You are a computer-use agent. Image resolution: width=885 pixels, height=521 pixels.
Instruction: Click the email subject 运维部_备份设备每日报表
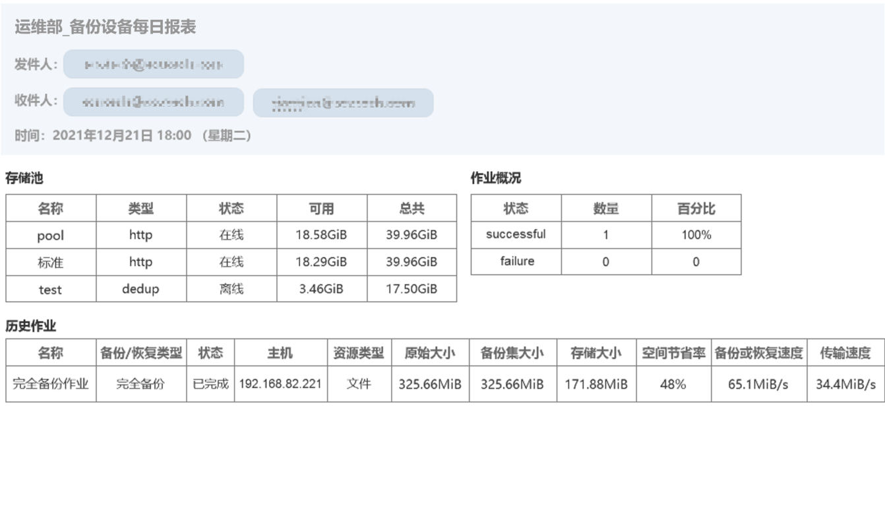coord(106,28)
